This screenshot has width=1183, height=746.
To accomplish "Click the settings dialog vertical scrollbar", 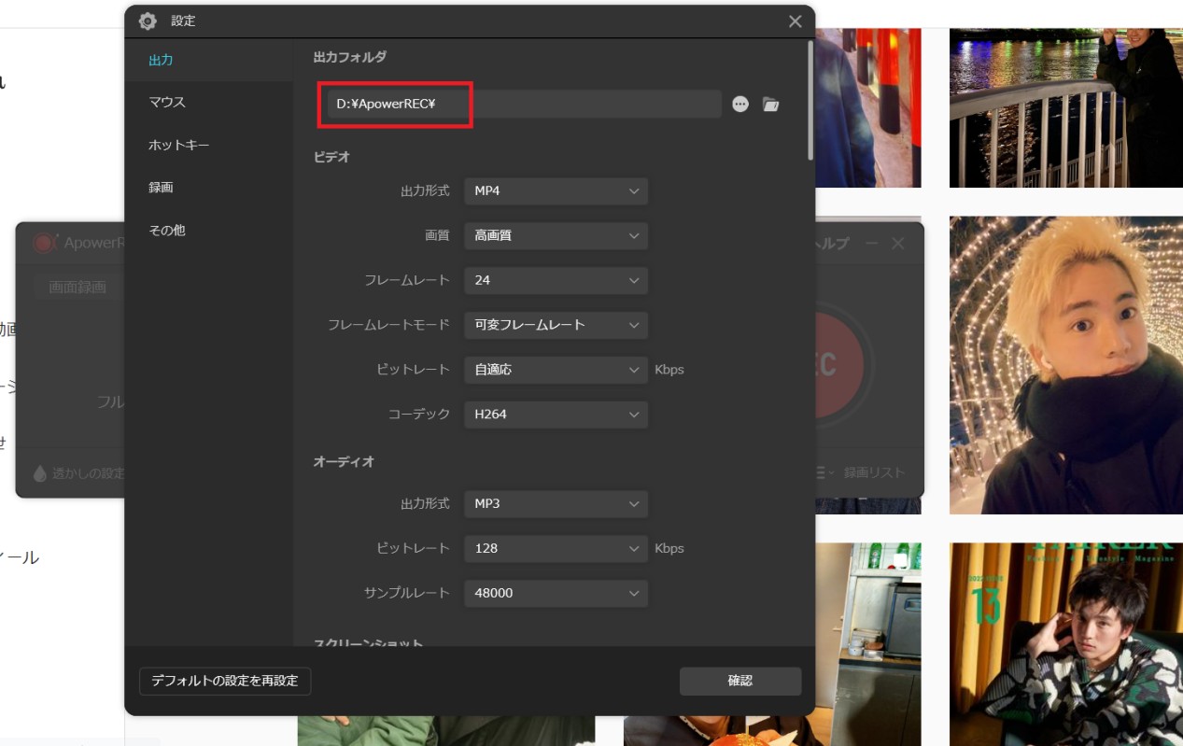I will 810,101.
